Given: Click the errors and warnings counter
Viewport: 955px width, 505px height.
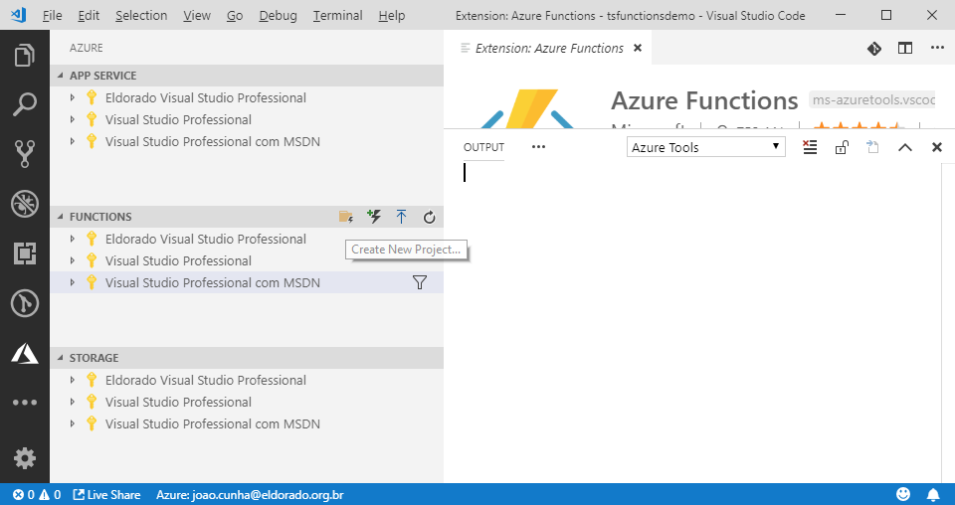Looking at the screenshot, I should (x=37, y=495).
